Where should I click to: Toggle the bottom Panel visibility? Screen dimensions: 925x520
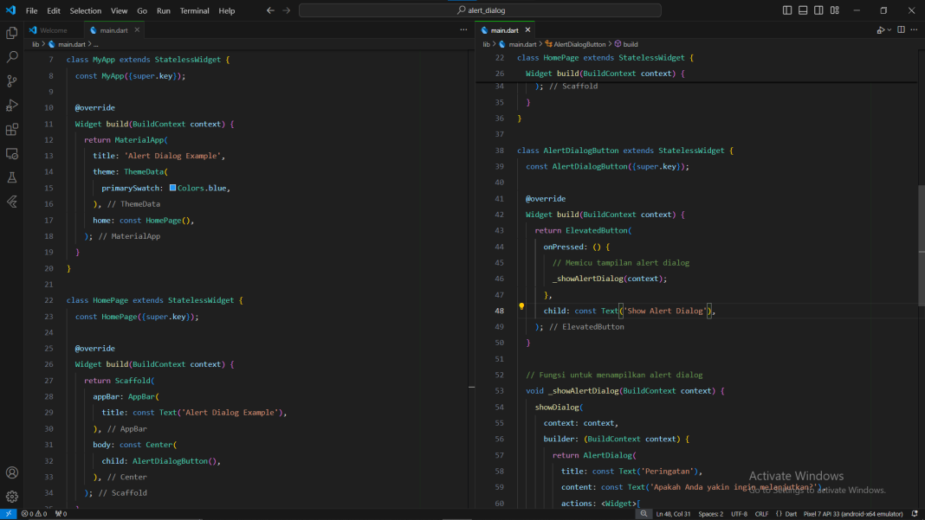pos(802,10)
